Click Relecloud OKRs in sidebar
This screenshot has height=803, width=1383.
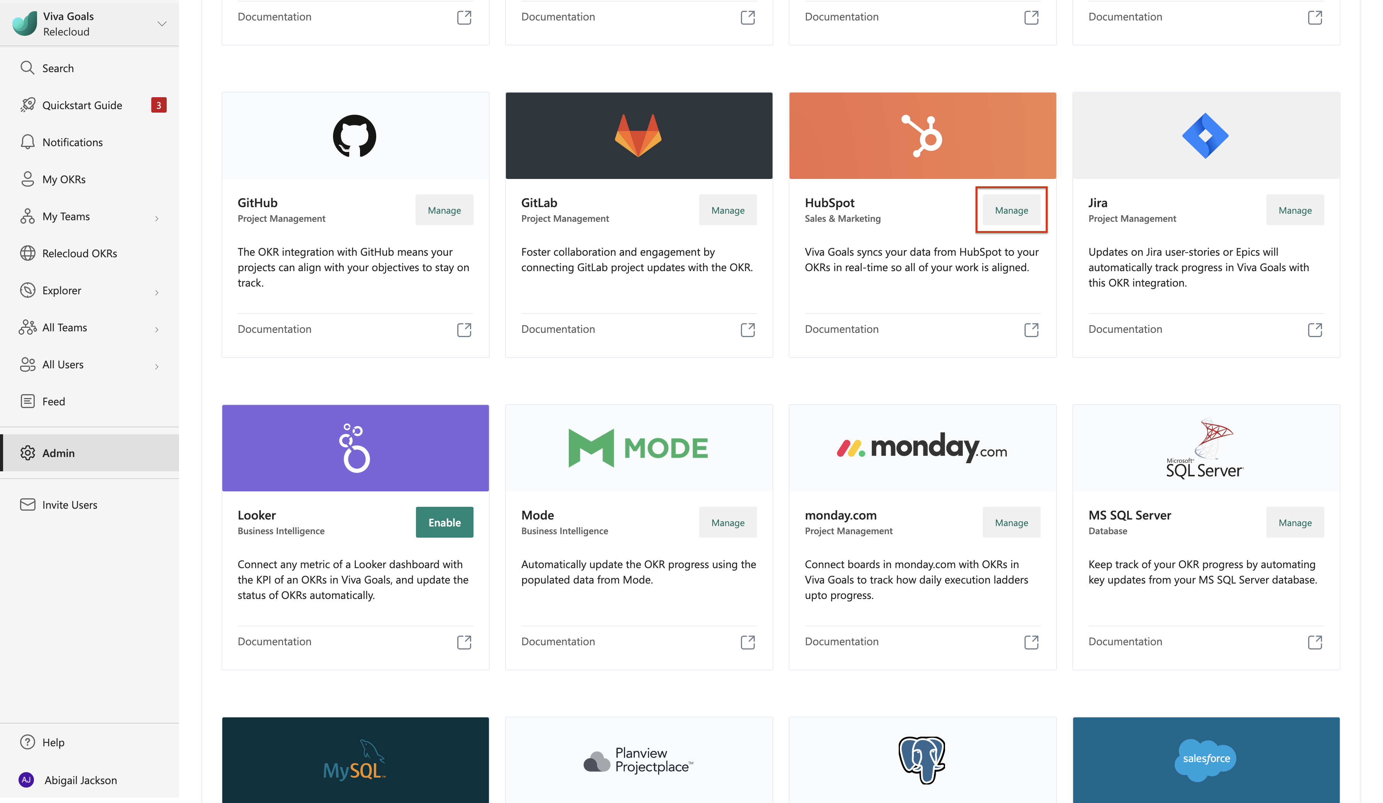(x=79, y=252)
